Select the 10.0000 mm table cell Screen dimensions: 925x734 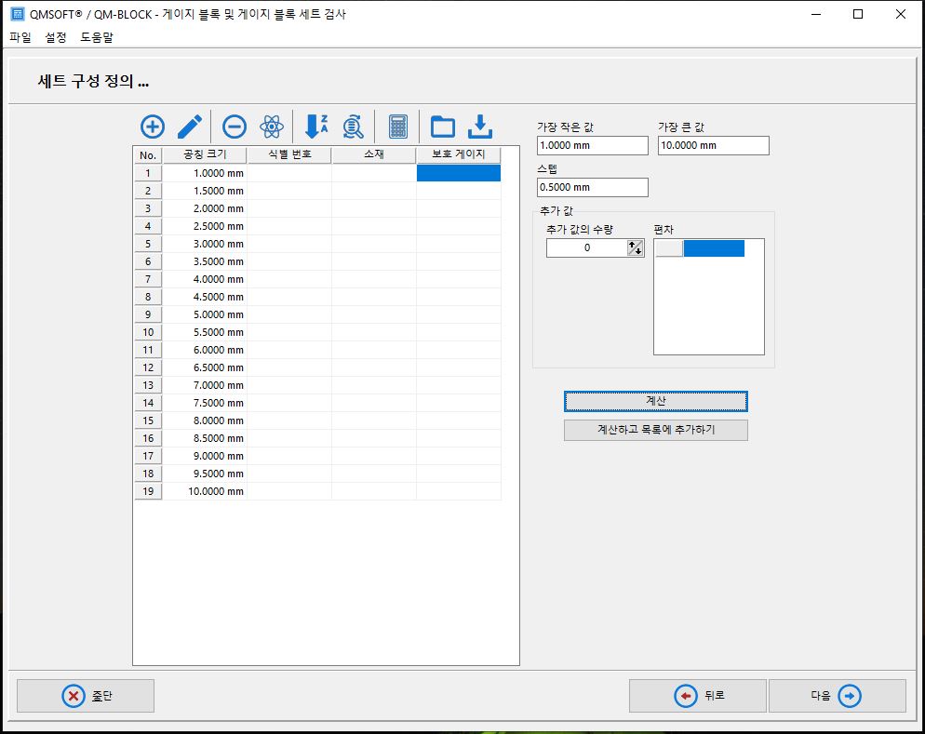pos(205,492)
